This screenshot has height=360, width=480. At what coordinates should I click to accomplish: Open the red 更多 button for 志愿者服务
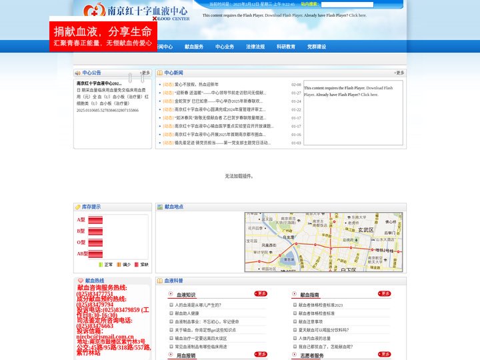click(384, 354)
